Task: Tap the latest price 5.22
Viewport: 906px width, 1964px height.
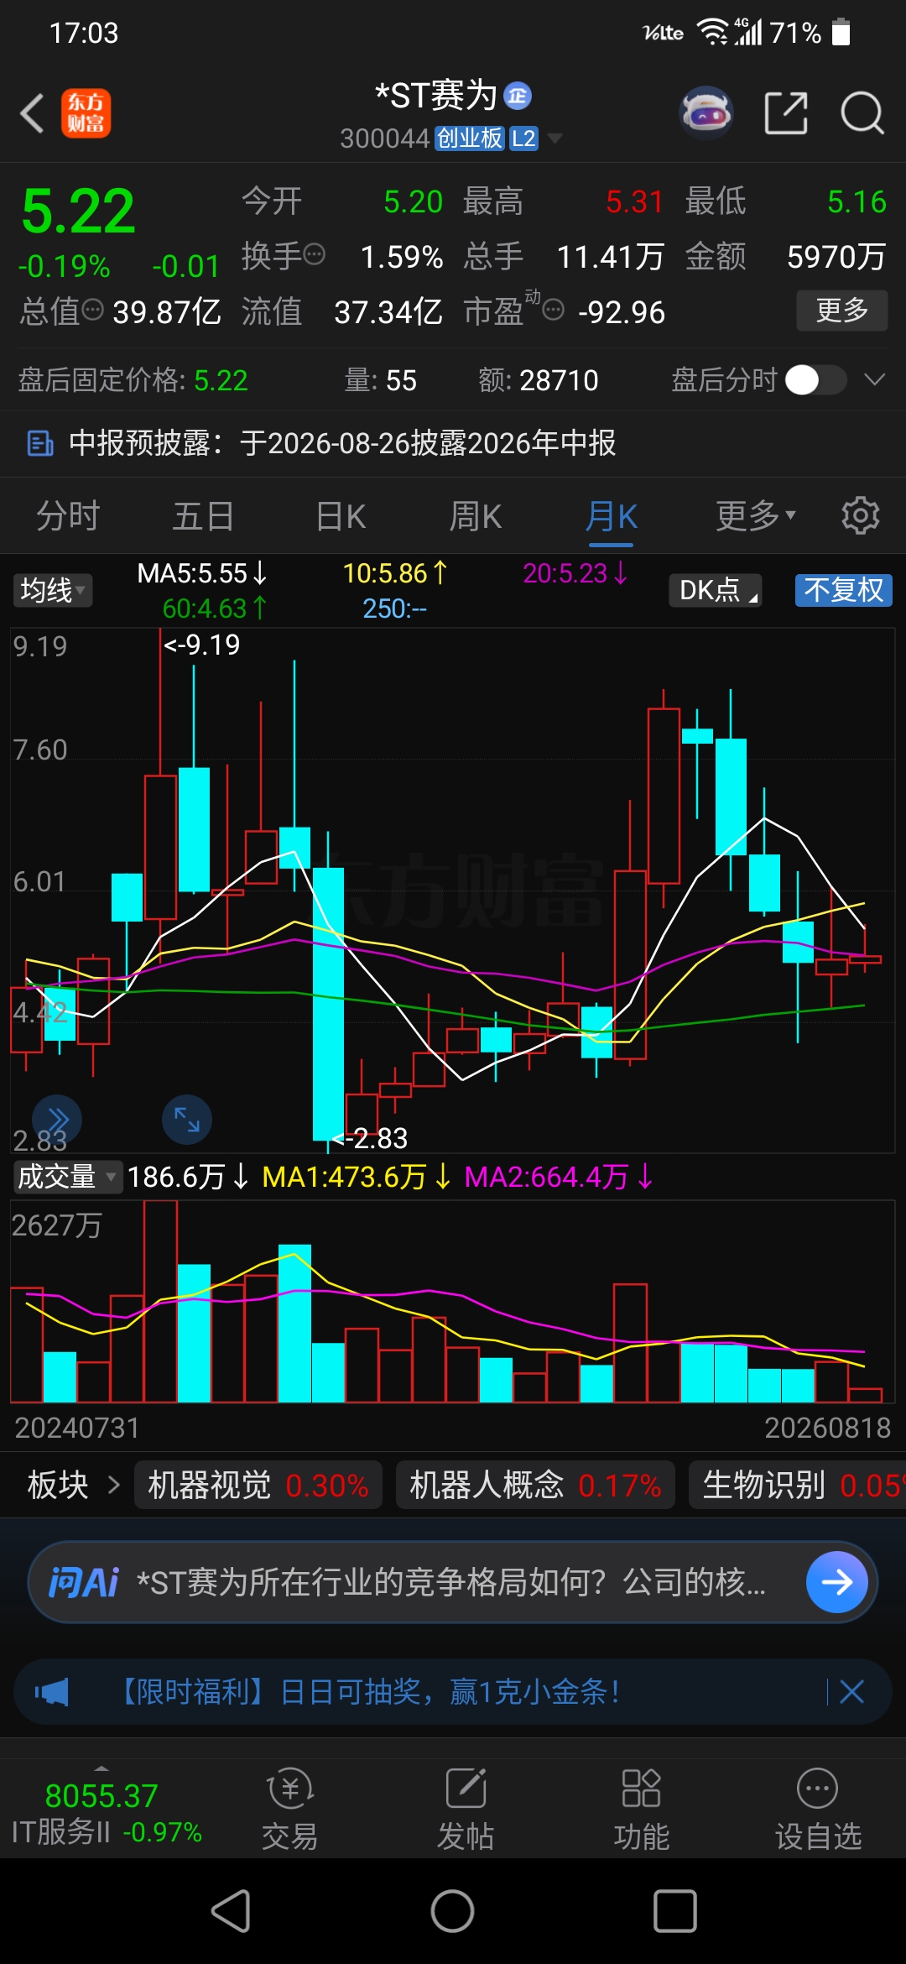Action: tap(78, 211)
